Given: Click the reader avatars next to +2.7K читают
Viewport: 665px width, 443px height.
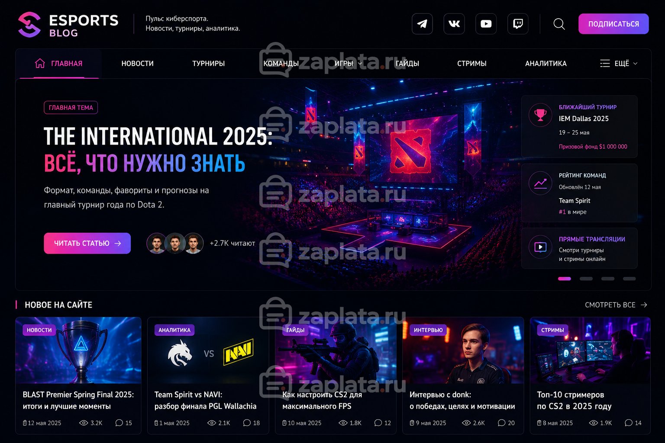Looking at the screenshot, I should 175,243.
